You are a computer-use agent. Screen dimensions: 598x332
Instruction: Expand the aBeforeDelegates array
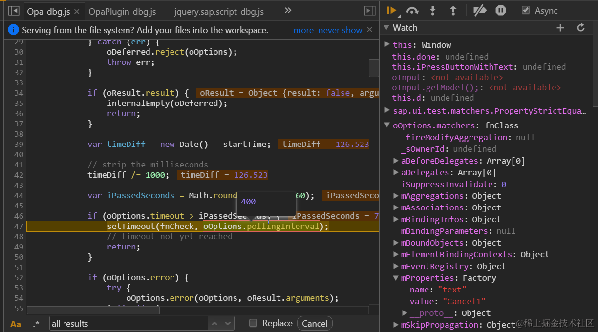point(396,161)
